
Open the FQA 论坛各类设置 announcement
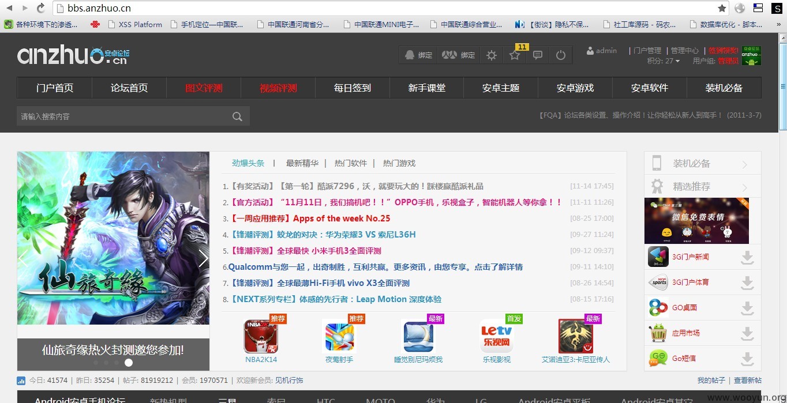pos(650,115)
